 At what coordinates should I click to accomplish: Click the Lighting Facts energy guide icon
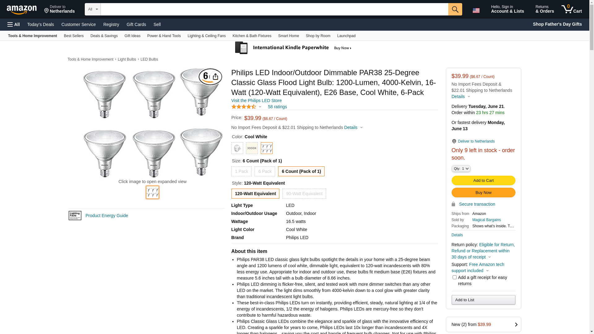pyautogui.click(x=75, y=216)
